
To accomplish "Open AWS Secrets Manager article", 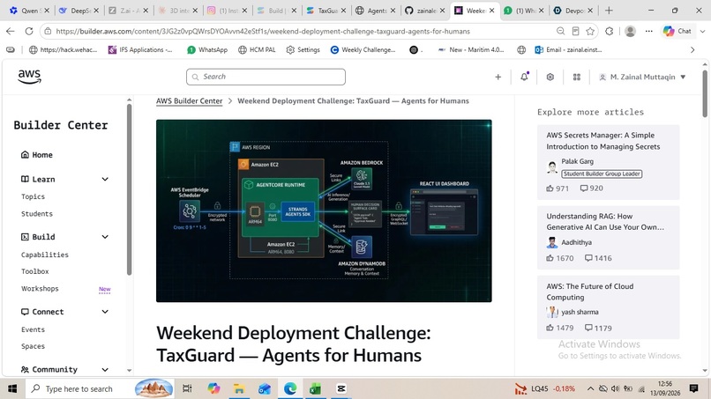I will (x=603, y=141).
